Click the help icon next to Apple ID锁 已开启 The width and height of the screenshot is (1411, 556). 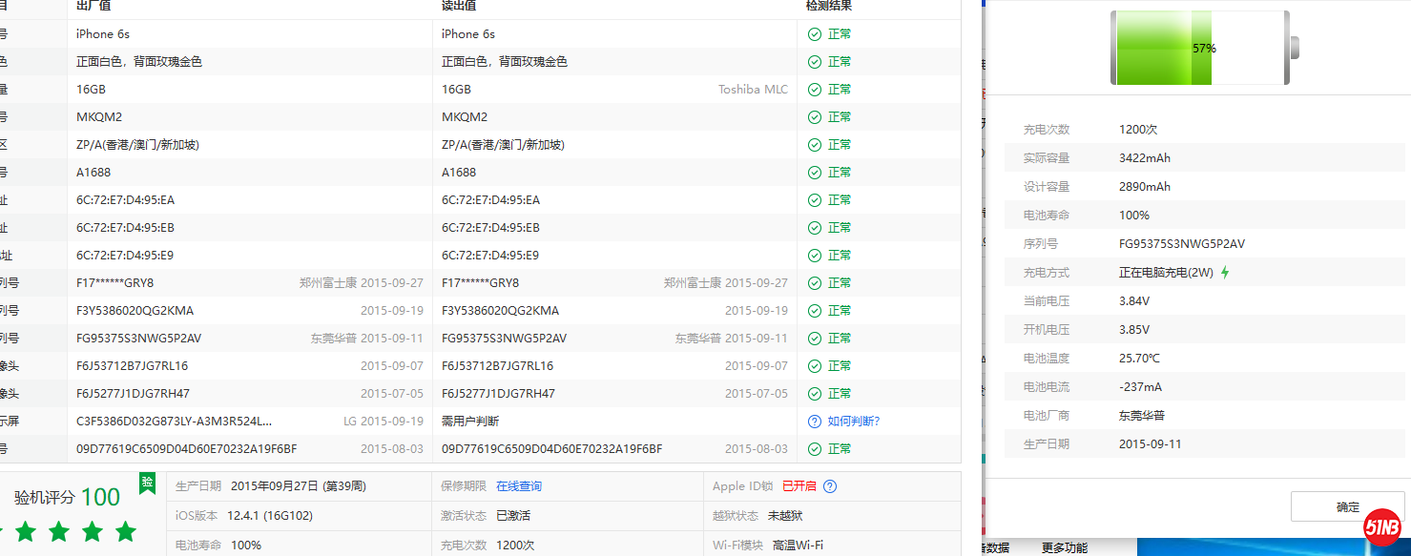830,486
